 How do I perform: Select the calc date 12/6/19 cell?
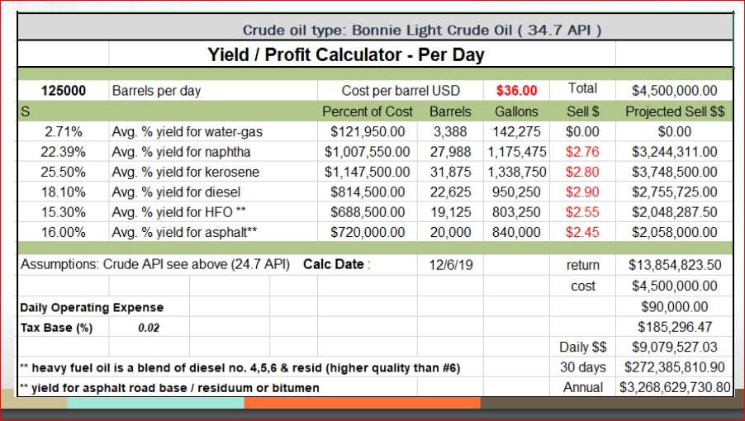tap(453, 266)
